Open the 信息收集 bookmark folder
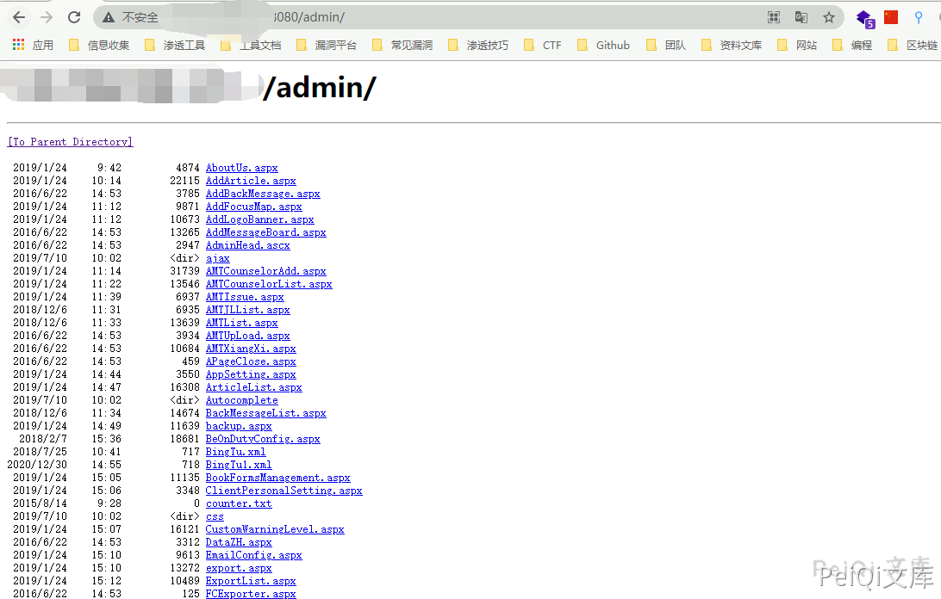 [99, 45]
